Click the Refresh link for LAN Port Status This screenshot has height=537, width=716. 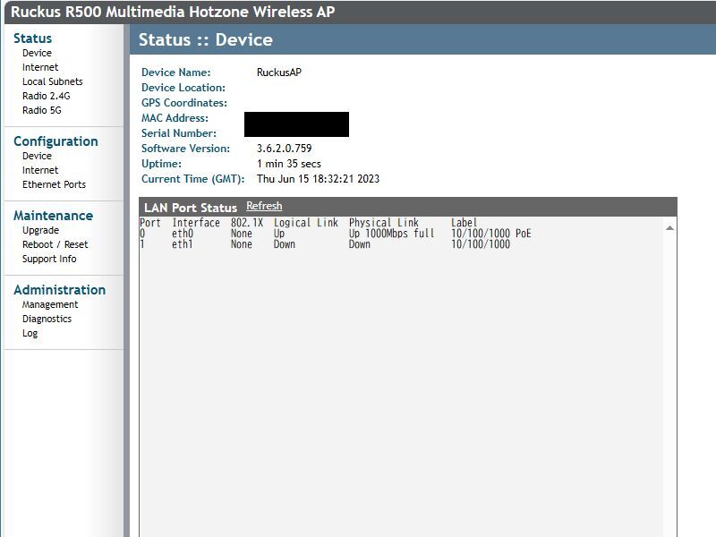click(264, 206)
